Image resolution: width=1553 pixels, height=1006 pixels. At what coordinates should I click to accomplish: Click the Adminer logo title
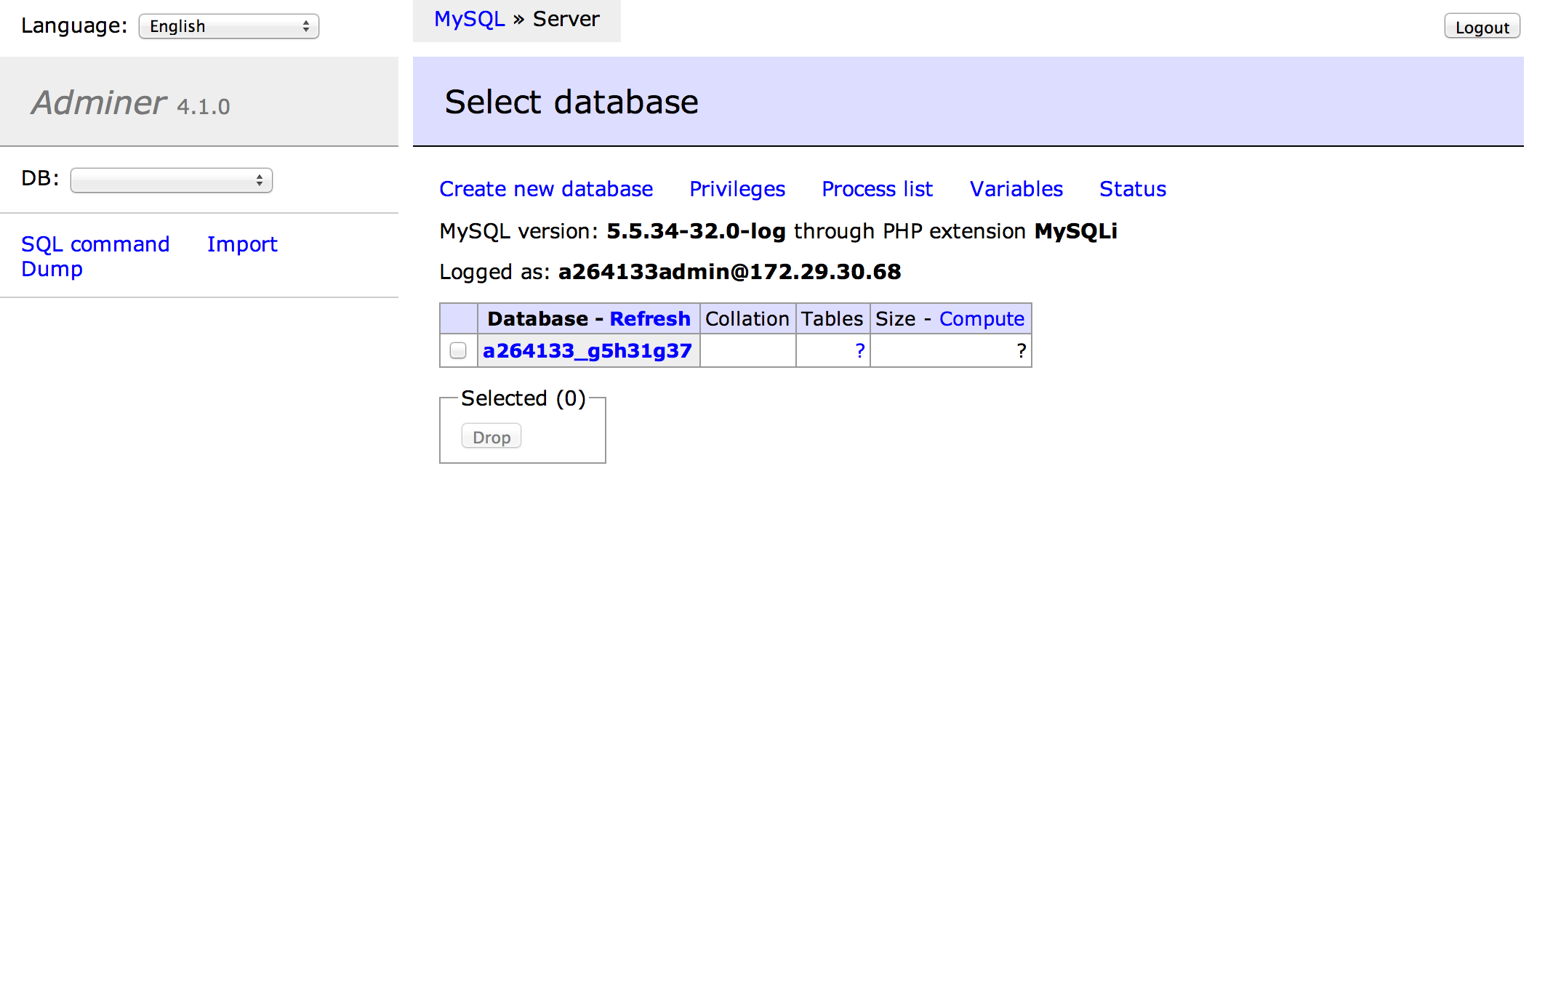pos(99,103)
